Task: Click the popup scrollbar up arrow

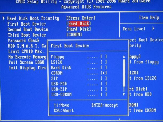Action: [x=124, y=57]
